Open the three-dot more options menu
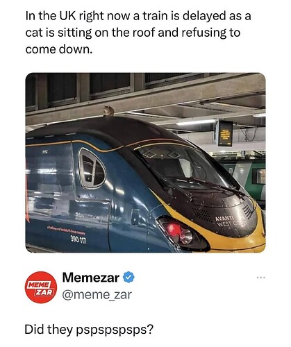 coord(261,277)
